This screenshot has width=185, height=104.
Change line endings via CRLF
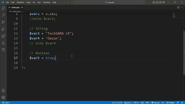tap(142, 103)
